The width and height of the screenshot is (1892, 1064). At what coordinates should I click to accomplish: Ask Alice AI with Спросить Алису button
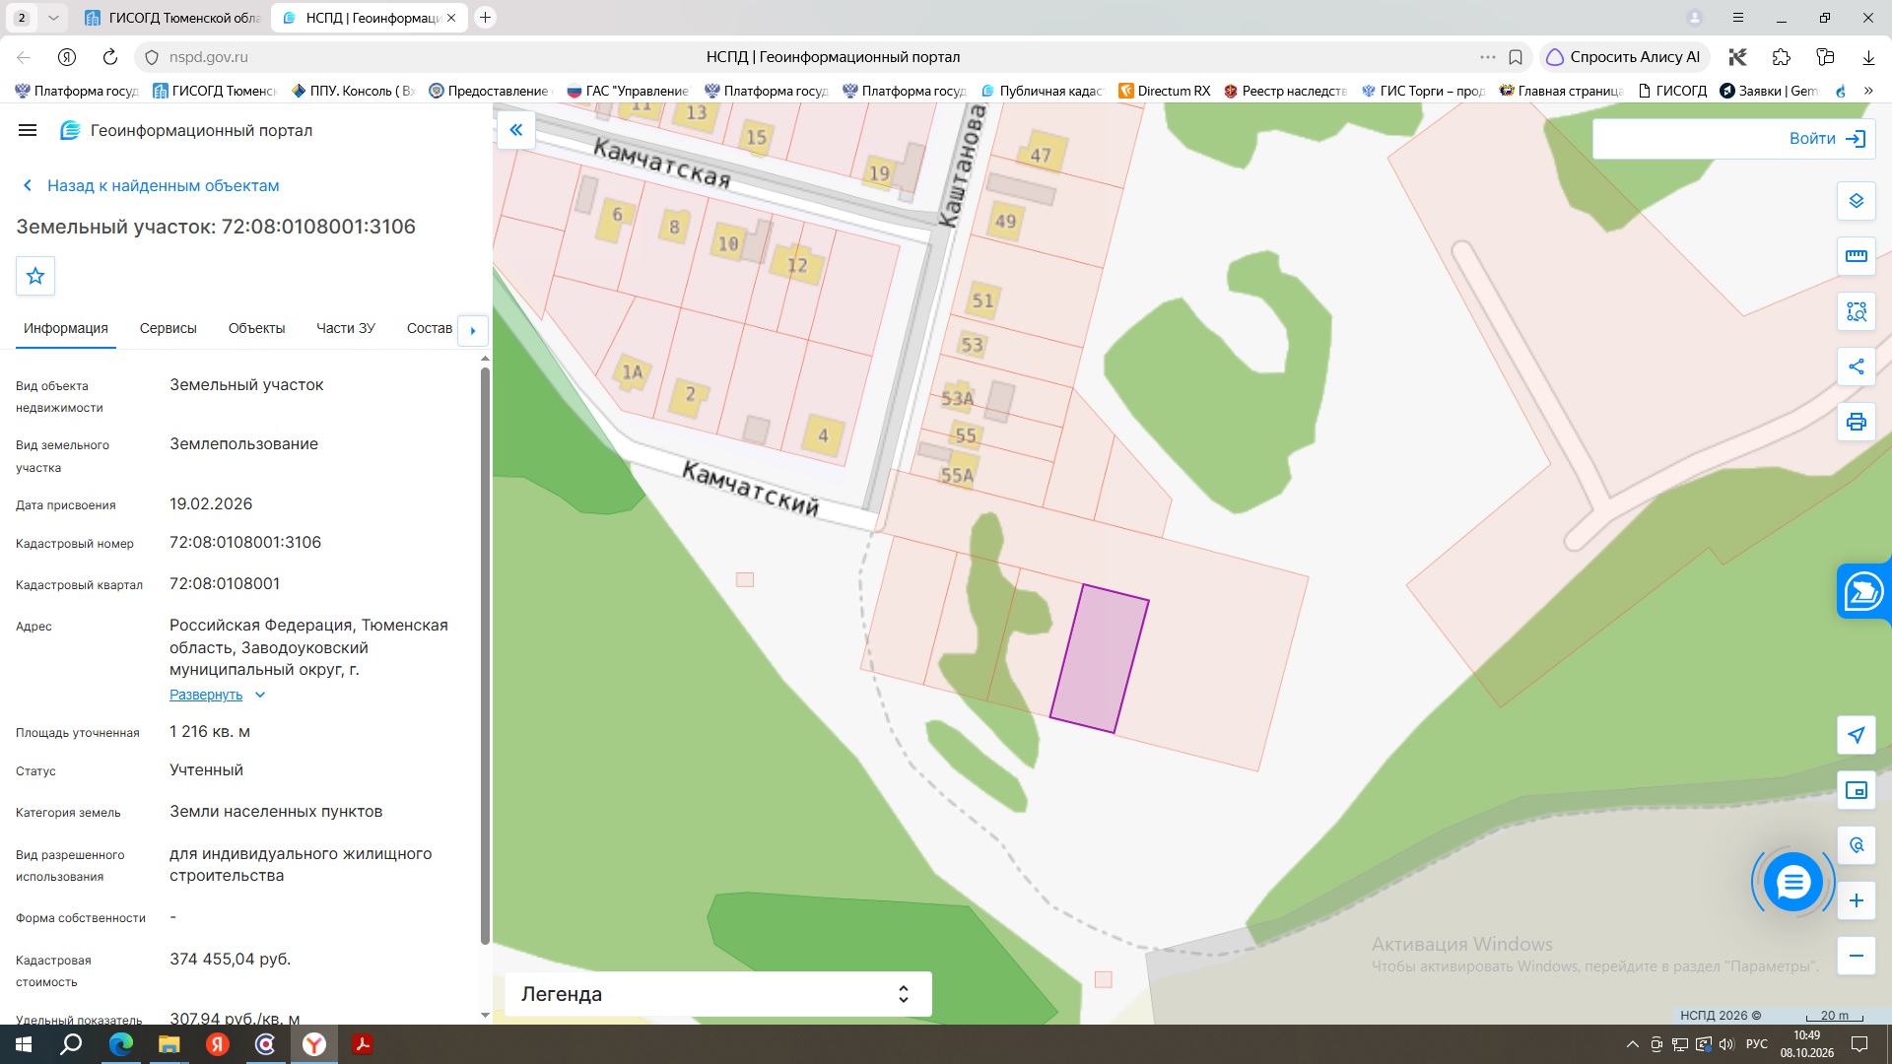(1623, 57)
